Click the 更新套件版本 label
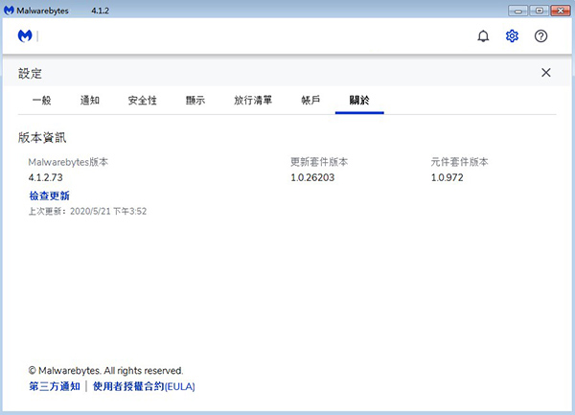Screen dimensions: 575x415 tap(319, 162)
